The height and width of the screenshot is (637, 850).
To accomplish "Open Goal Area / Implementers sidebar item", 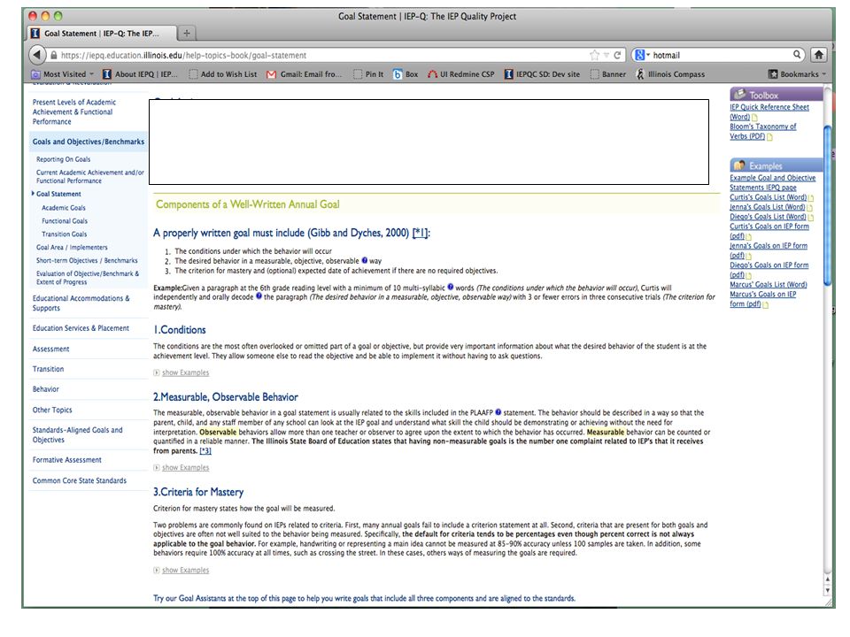I will 72,248.
